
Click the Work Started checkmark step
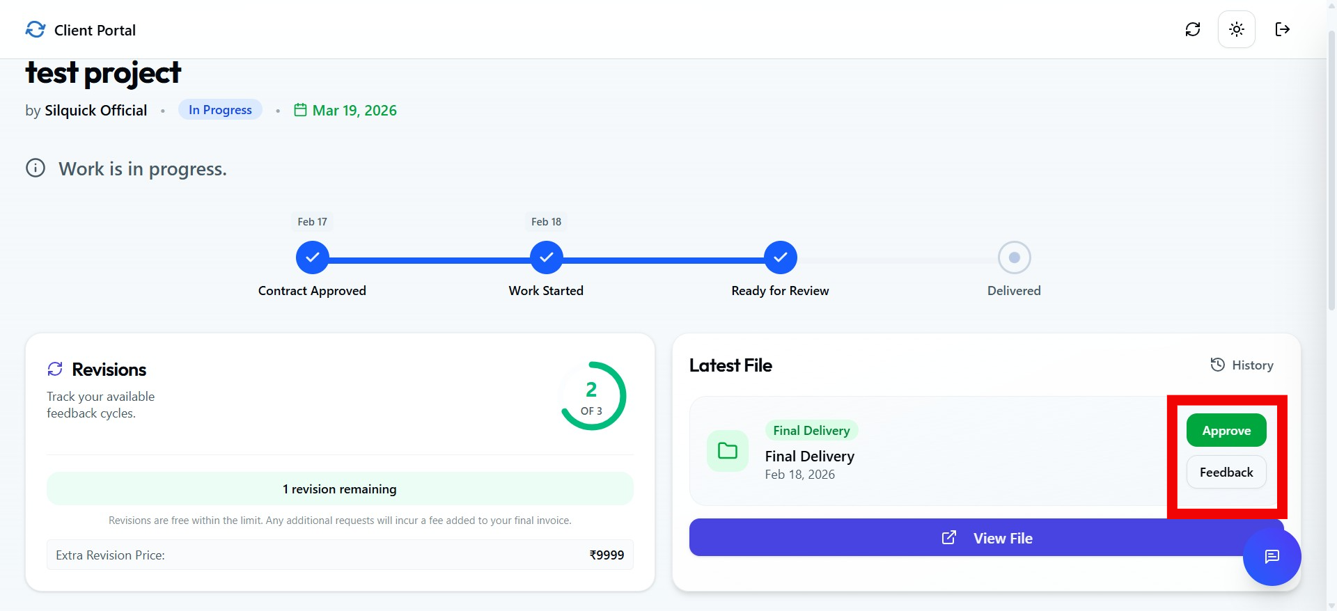[547, 257]
